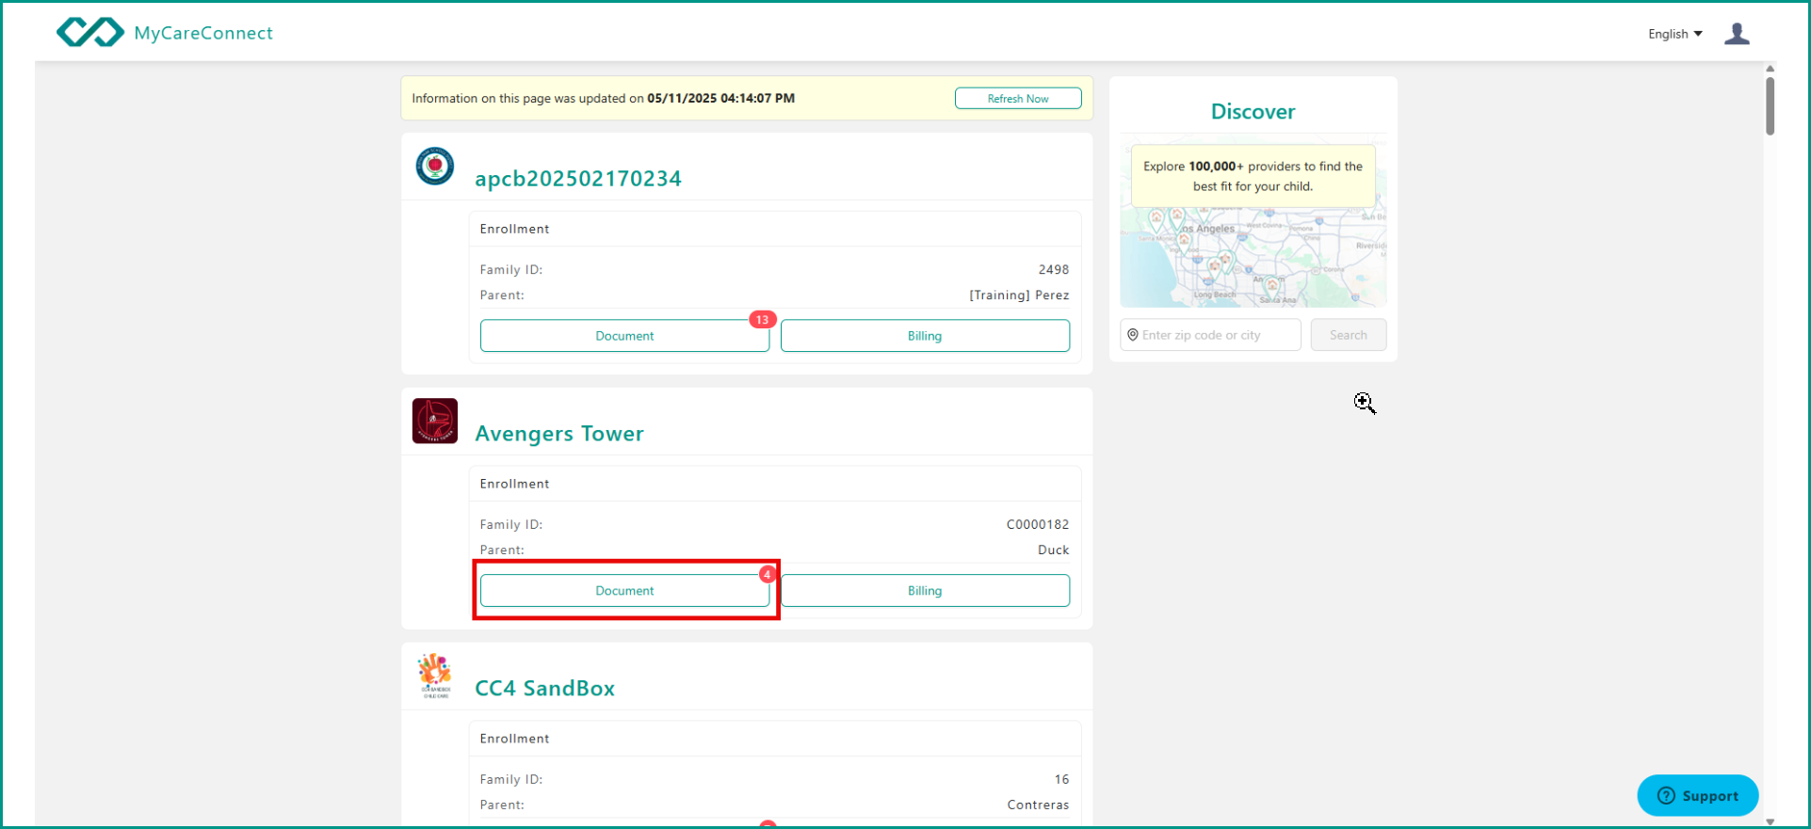The width and height of the screenshot is (1811, 829).
Task: Click the Avengers Tower logo icon
Action: [435, 421]
